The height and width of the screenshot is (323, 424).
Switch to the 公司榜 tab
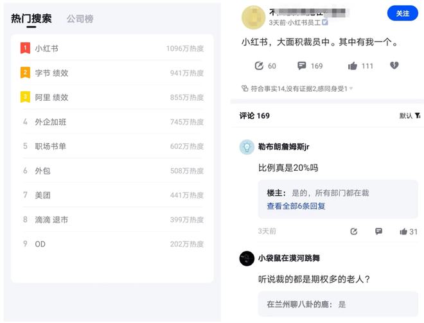pos(80,19)
